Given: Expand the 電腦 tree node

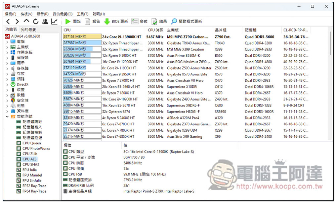Looking at the screenshot, I should coord(7,42).
